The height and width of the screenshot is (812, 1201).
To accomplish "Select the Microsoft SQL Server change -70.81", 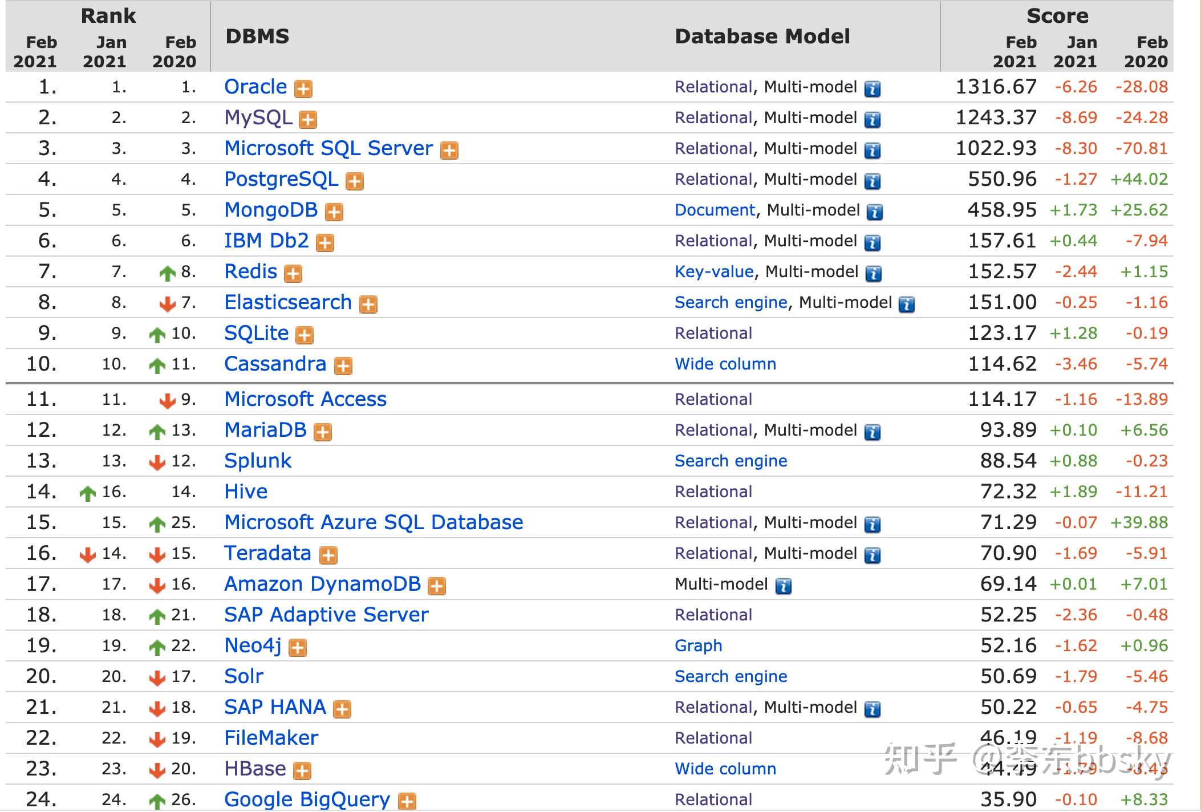I will coord(1142,148).
